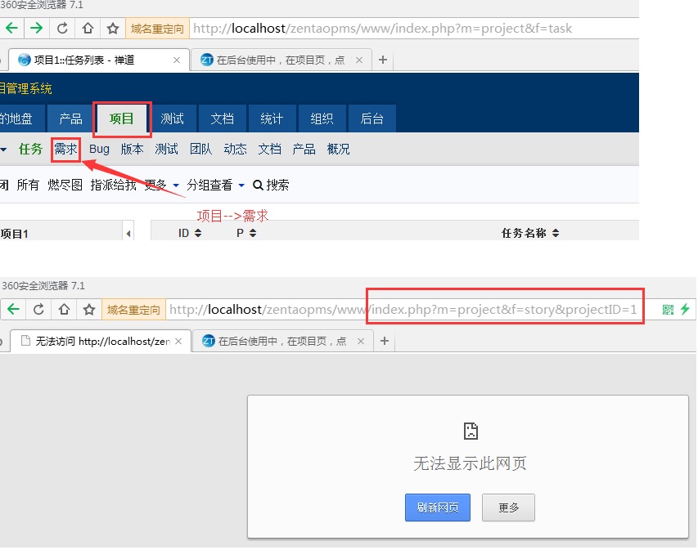This screenshot has width=698, height=550.
Task: Open 测试 link in project submenu
Action: click(166, 149)
